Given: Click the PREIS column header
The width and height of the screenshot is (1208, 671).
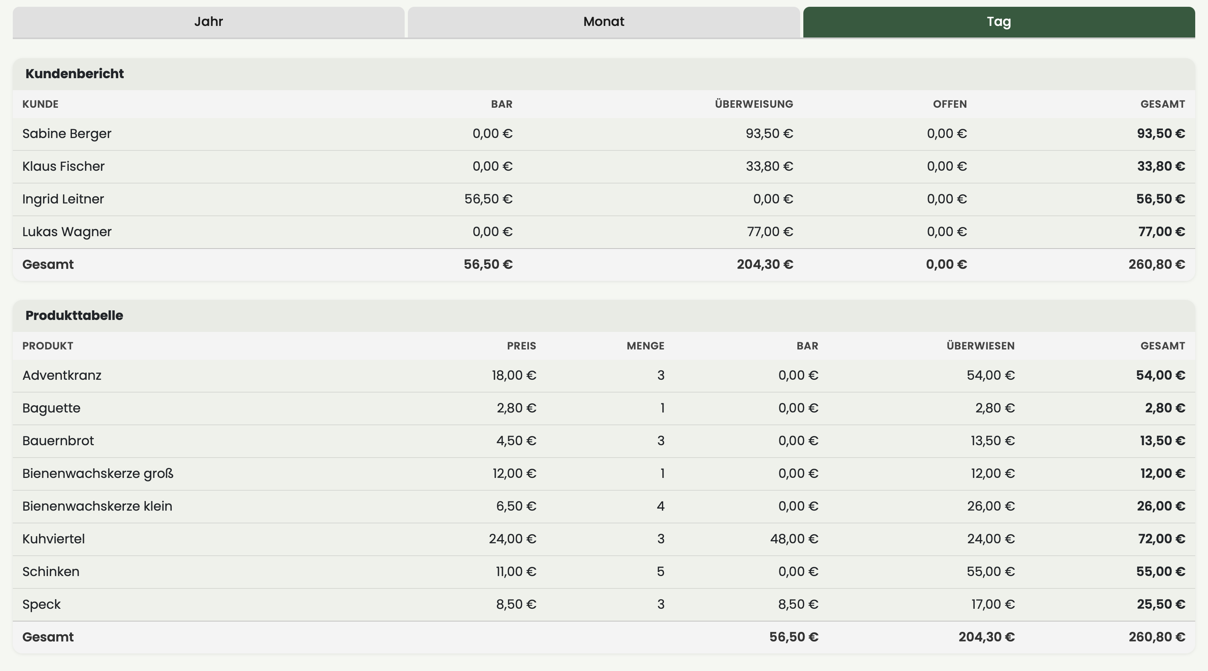Looking at the screenshot, I should [521, 345].
